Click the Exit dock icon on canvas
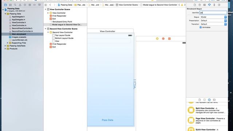233x131 pixels. [x=169, y=39]
